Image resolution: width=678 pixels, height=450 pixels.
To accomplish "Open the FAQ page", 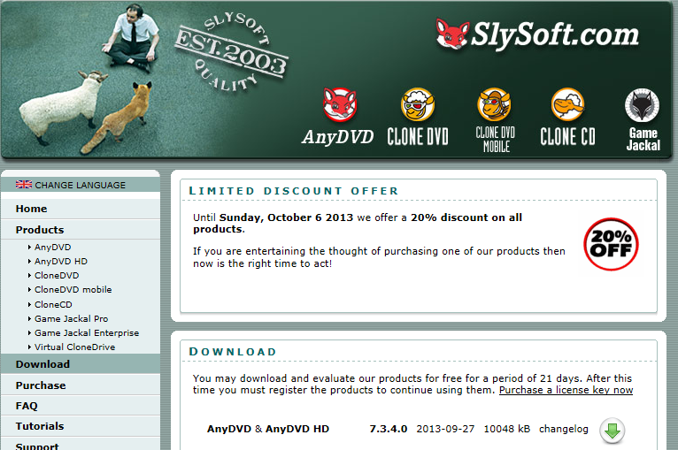I will pos(81,406).
